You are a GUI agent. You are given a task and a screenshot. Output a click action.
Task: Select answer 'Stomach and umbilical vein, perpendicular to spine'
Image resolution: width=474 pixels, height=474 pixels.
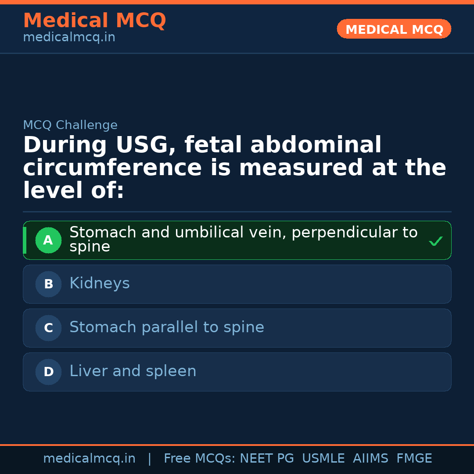coord(243,239)
